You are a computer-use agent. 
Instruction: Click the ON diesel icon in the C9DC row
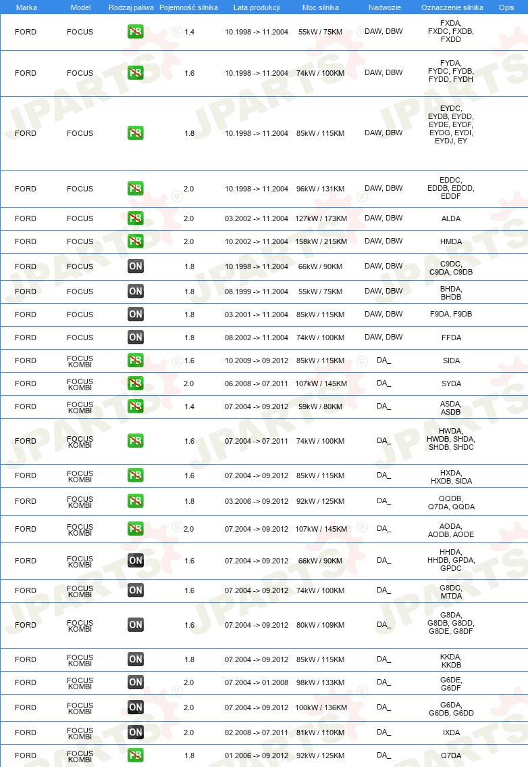[x=135, y=266]
